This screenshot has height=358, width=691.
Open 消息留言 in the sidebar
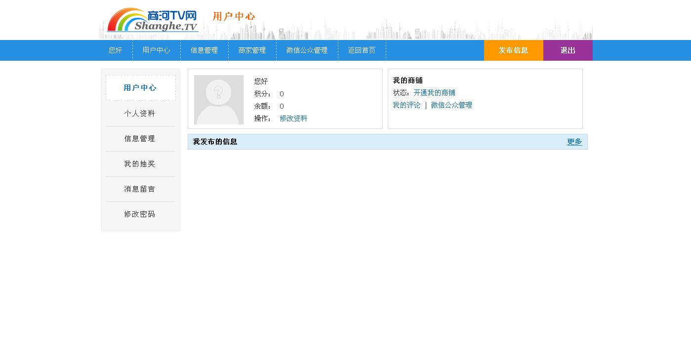[x=140, y=189]
